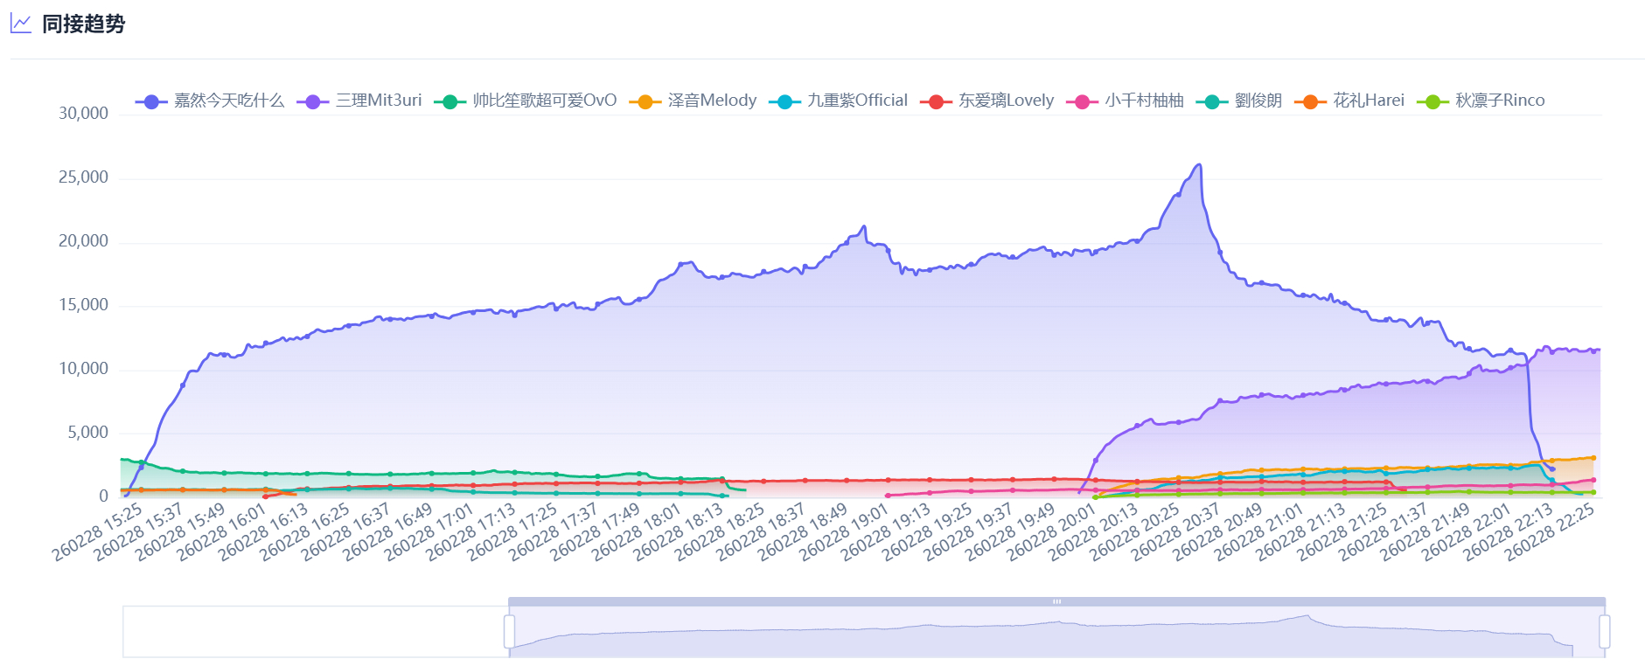Click the 260228 22:25 x-axis label

(x=1551, y=532)
